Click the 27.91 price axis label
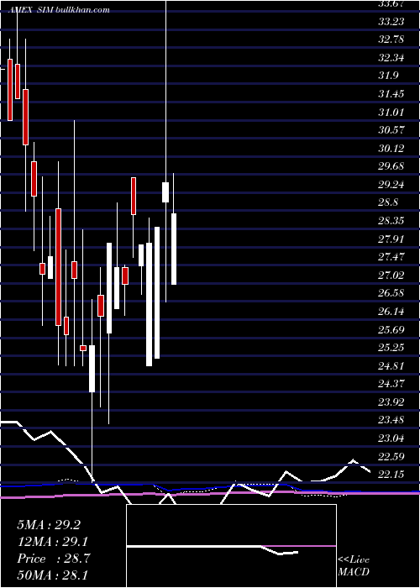Screen dimensions: 420x588 (x=391, y=239)
